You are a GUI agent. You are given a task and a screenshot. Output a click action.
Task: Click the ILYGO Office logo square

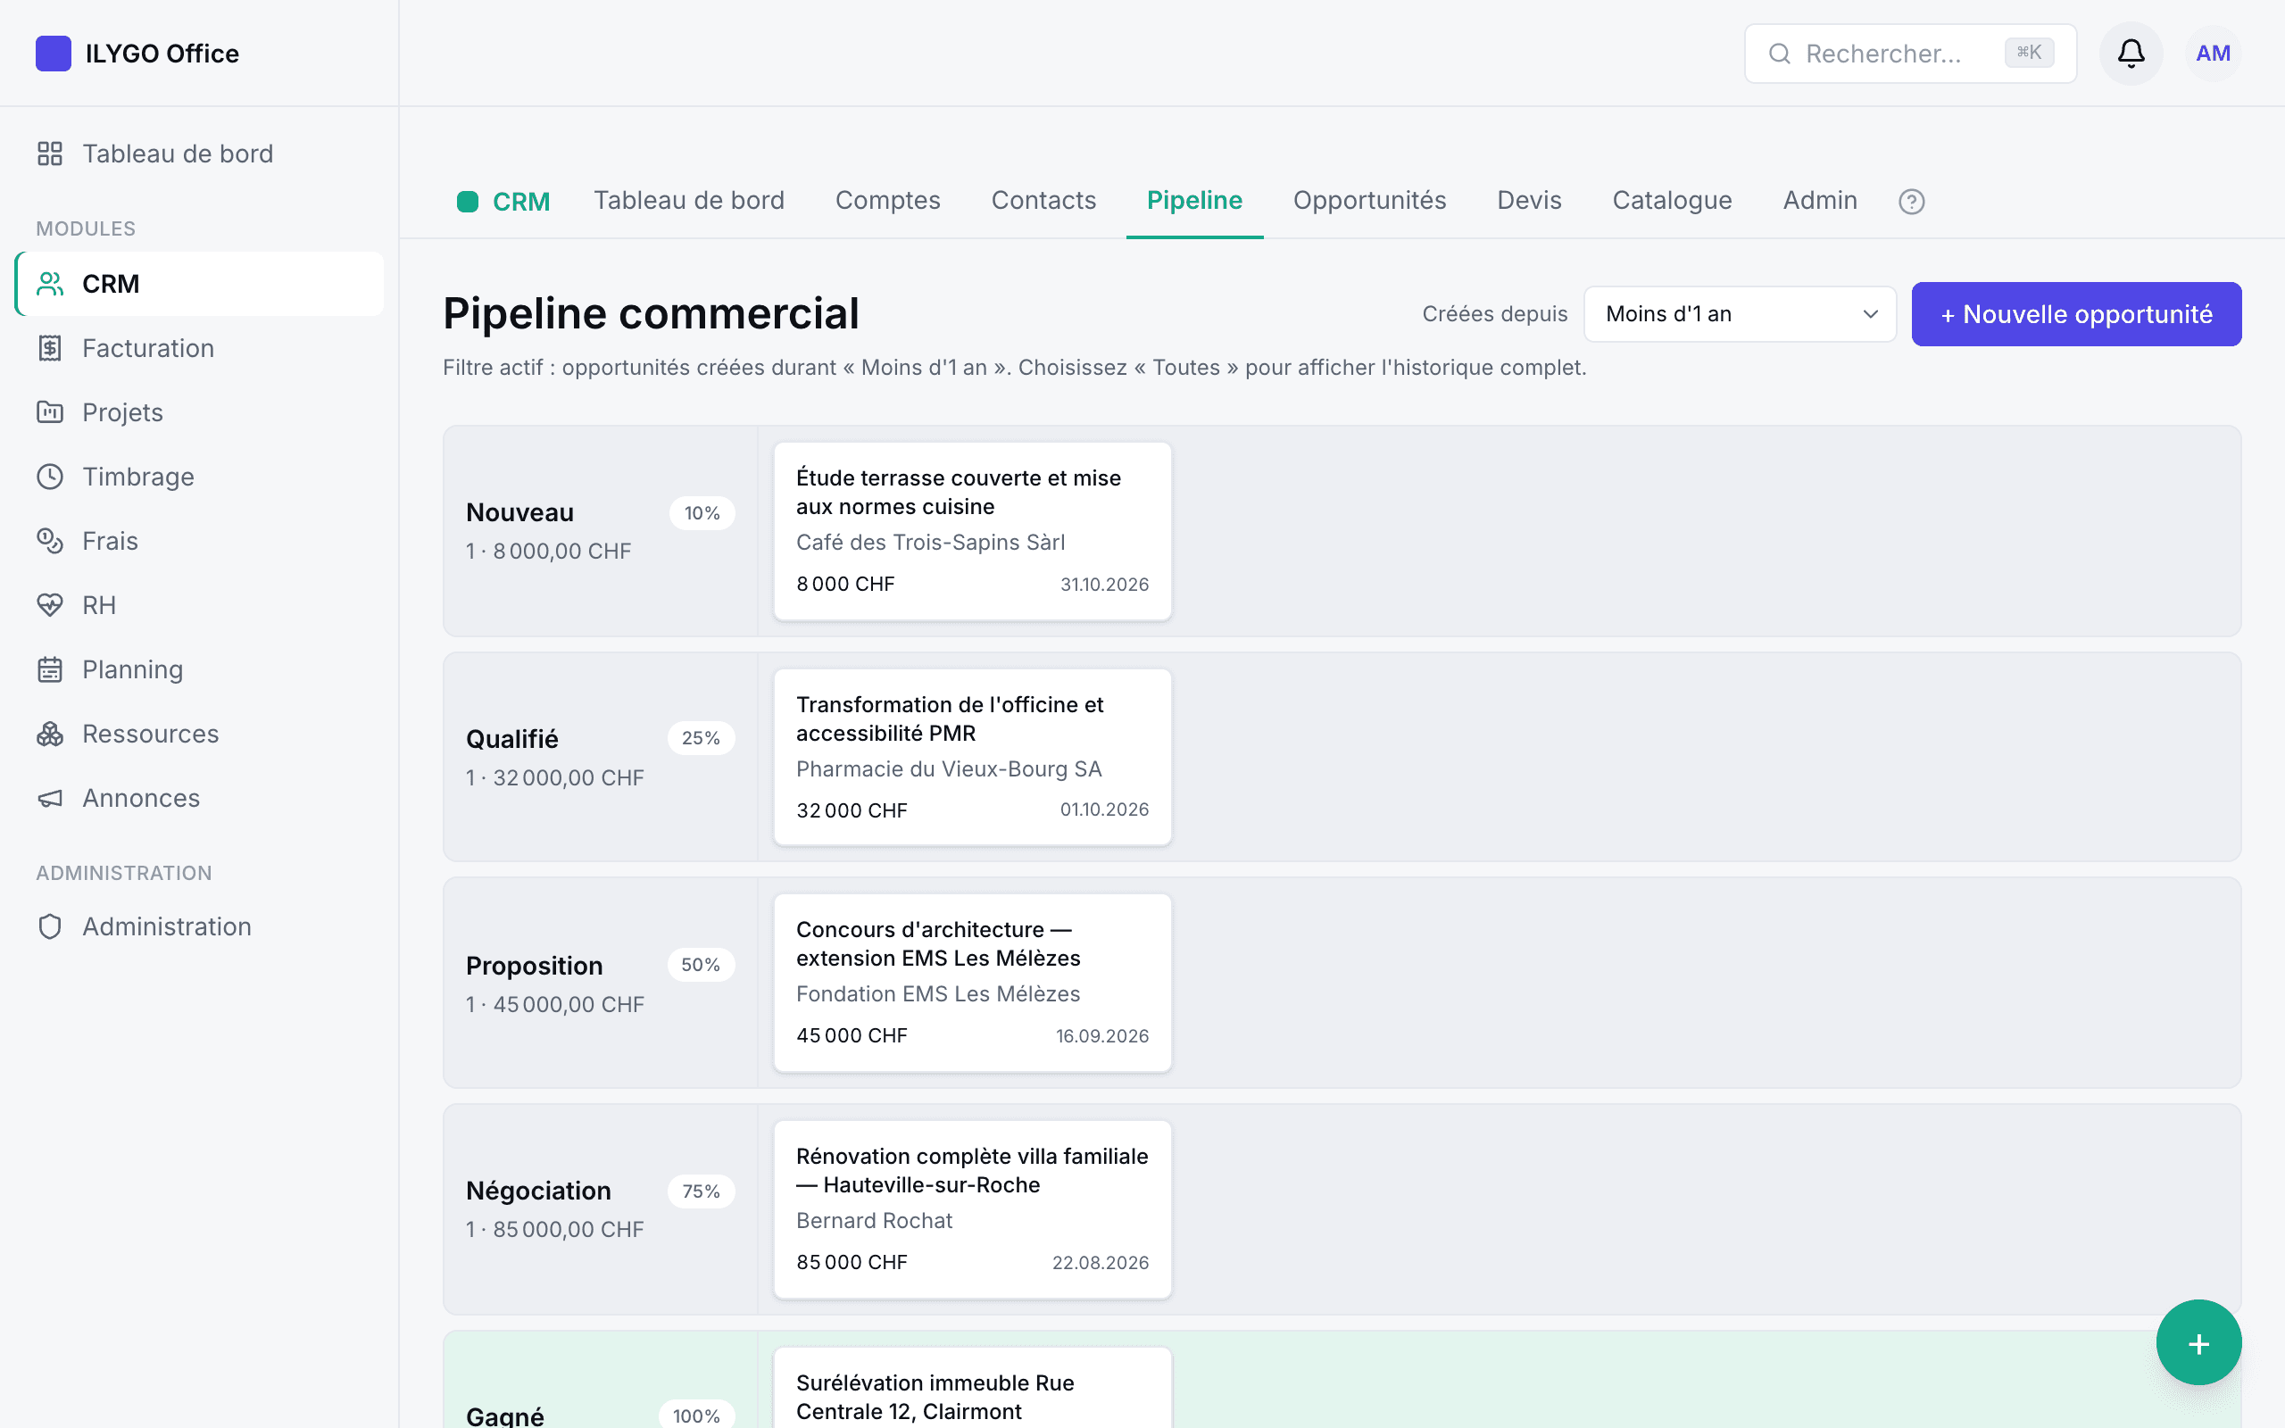53,54
